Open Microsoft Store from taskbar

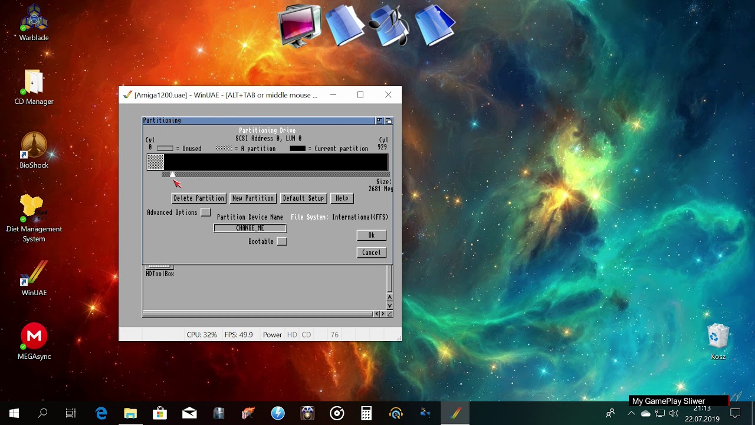click(x=160, y=413)
